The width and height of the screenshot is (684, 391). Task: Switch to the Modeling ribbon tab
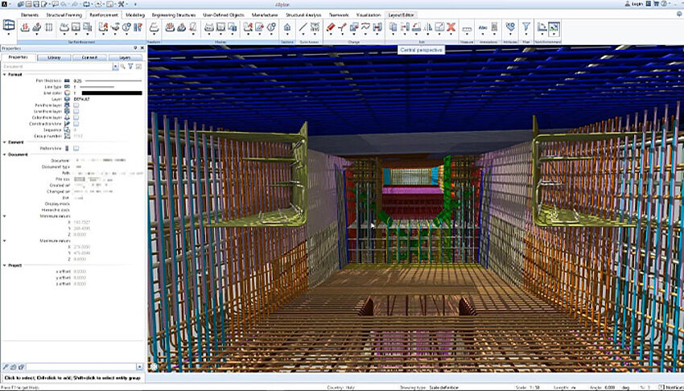[137, 14]
